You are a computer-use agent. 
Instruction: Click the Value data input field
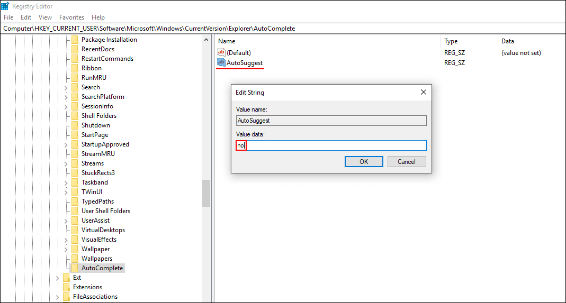tap(331, 145)
